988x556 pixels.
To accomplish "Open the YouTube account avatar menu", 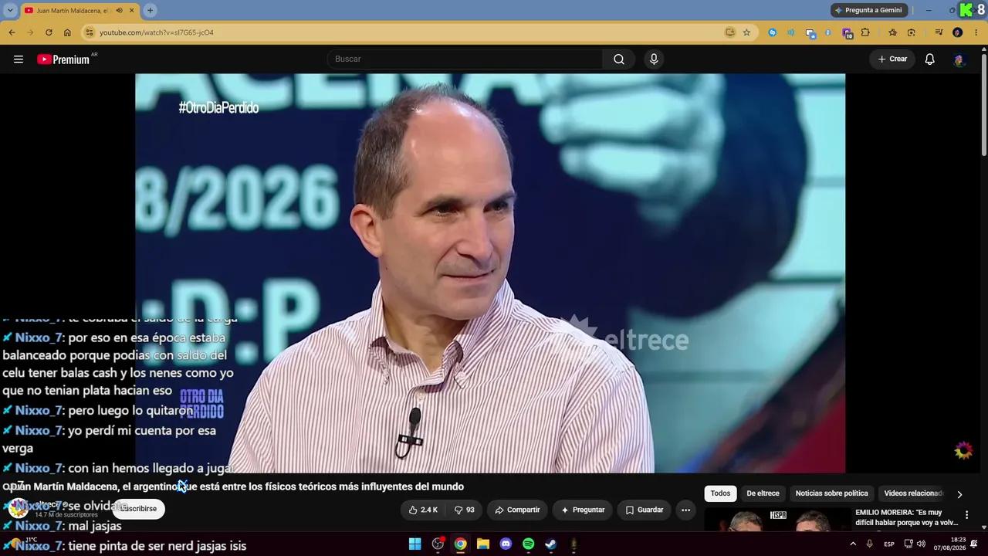I will pyautogui.click(x=959, y=59).
